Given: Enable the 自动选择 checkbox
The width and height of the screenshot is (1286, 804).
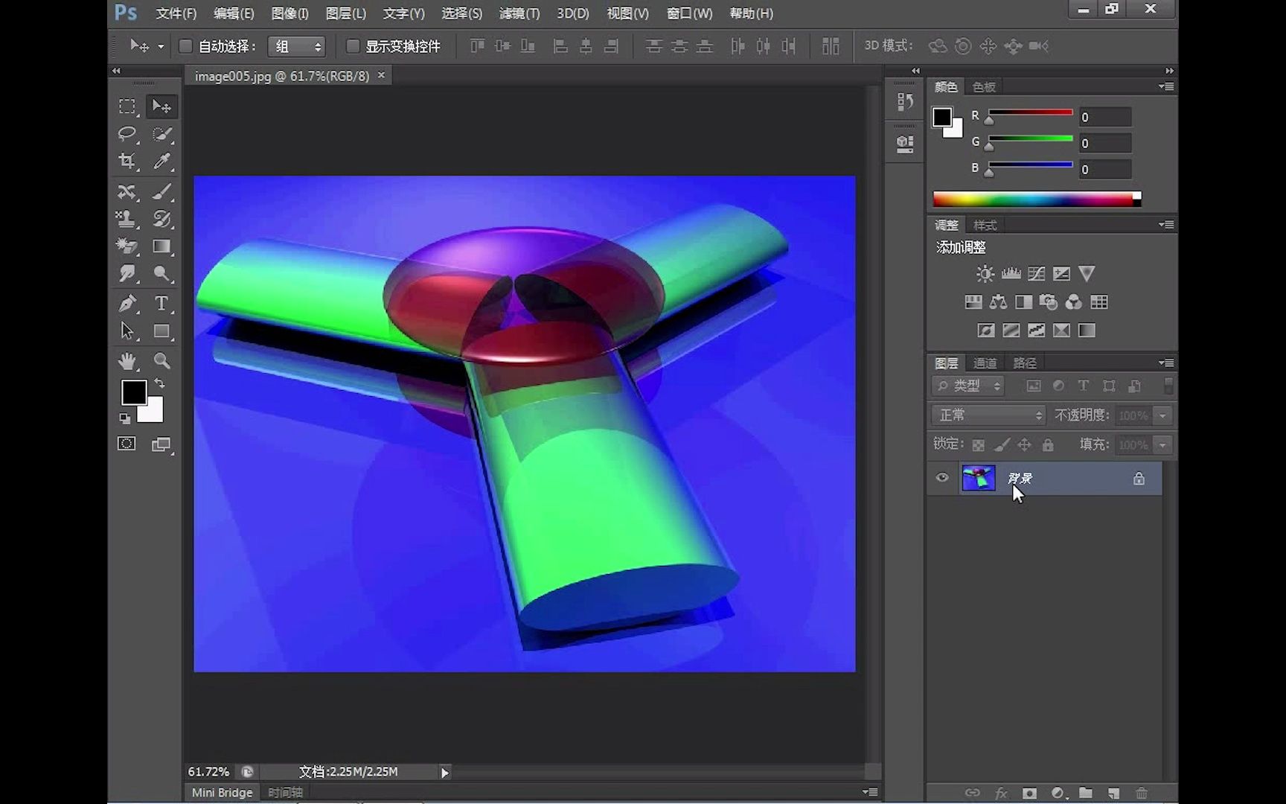Looking at the screenshot, I should click(x=186, y=46).
